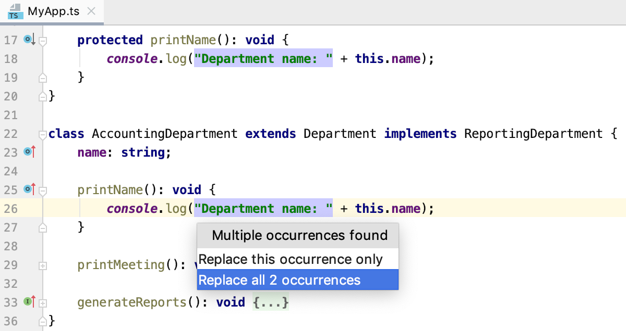Viewport: 626px width, 331px height.
Task: Collapse printName using the fold arrow at line 17
Action: pos(42,40)
